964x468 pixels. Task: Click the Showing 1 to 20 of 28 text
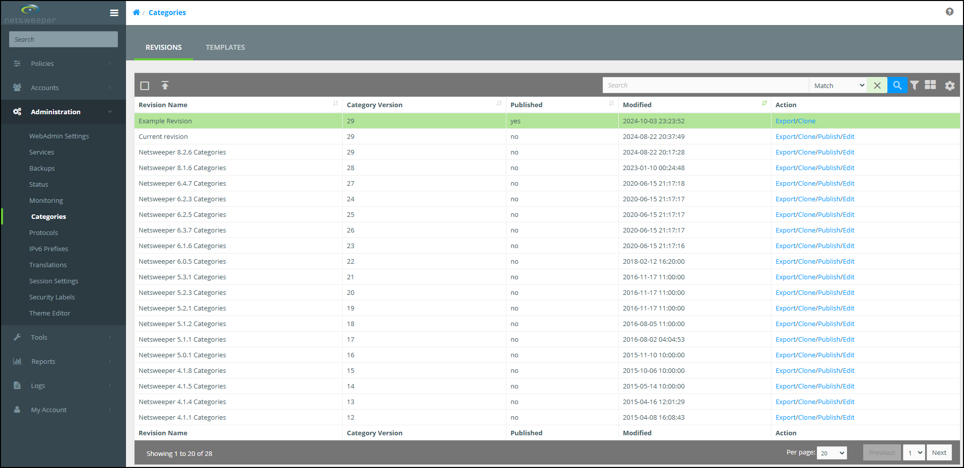click(179, 453)
